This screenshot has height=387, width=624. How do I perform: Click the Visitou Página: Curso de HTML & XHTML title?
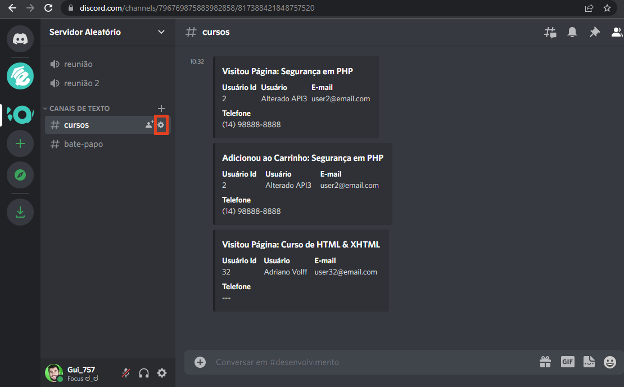[x=301, y=245]
